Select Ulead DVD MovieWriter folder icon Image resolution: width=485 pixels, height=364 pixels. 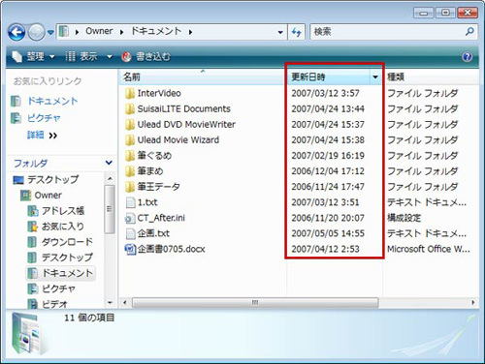[130, 125]
